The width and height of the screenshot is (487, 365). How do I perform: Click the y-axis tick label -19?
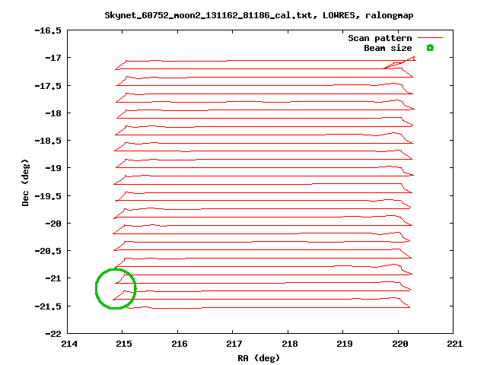point(53,168)
